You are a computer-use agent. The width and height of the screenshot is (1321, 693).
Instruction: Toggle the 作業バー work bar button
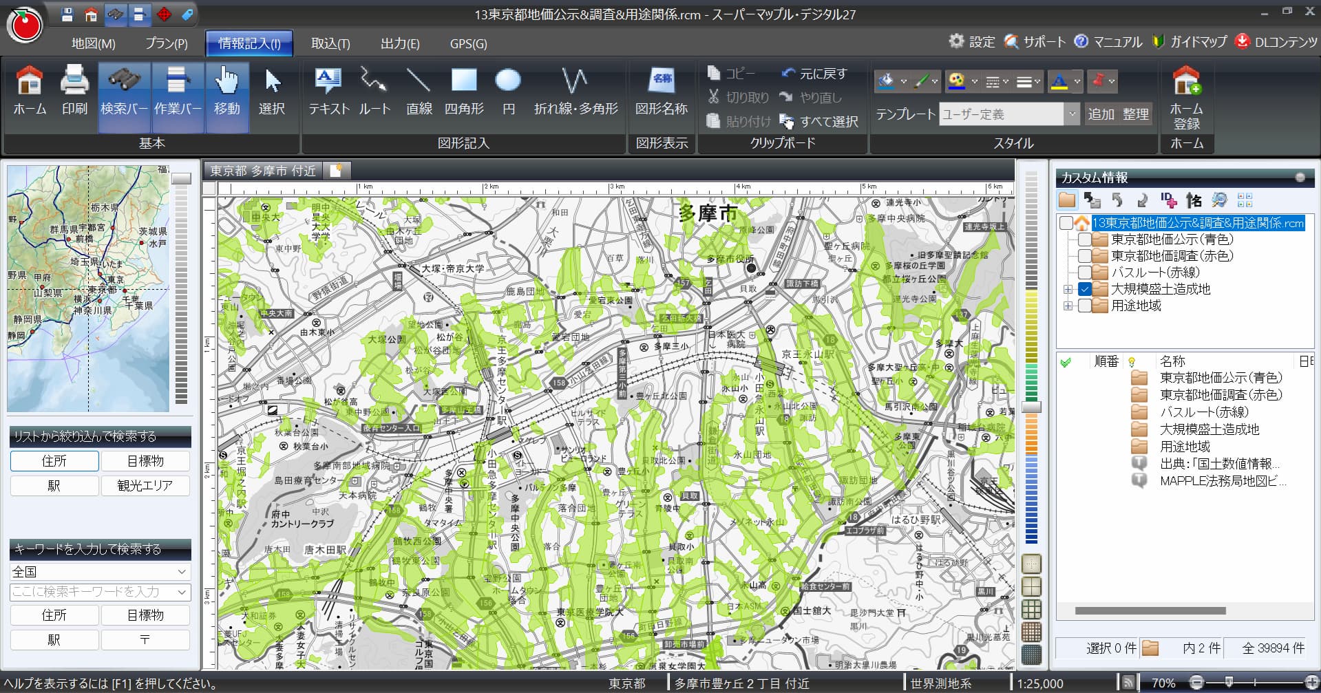pos(178,96)
